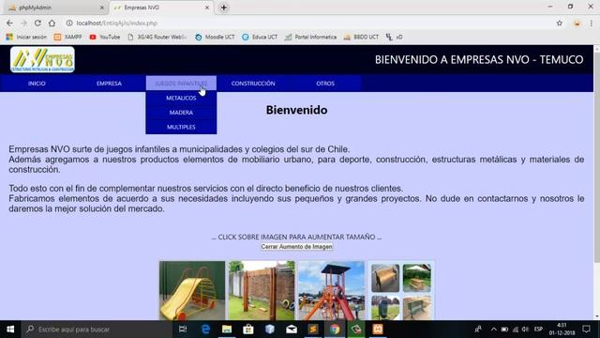The height and width of the screenshot is (338, 600).
Task: Click the page vertical scrollbar
Action: click(596, 157)
